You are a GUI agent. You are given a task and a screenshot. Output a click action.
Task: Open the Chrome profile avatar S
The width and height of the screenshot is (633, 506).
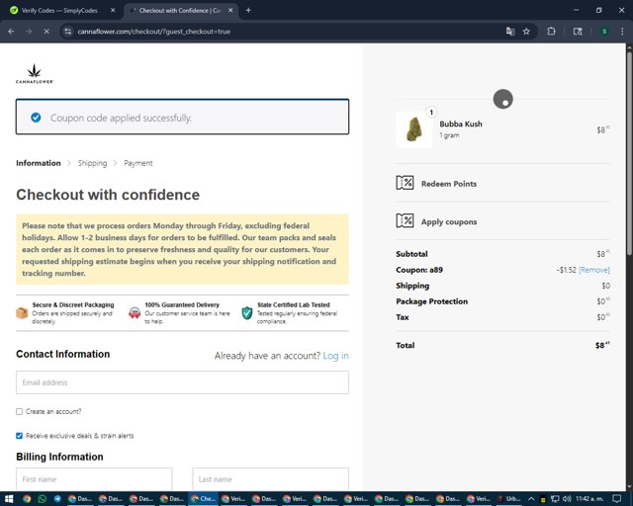[x=604, y=31]
